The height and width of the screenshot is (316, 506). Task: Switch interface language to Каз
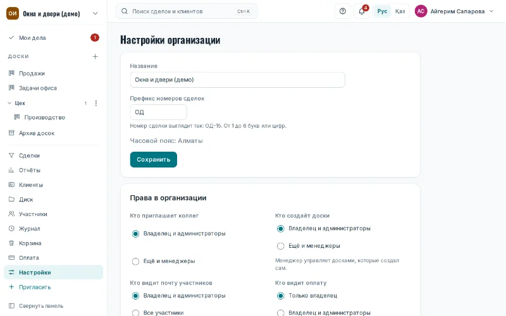400,11
